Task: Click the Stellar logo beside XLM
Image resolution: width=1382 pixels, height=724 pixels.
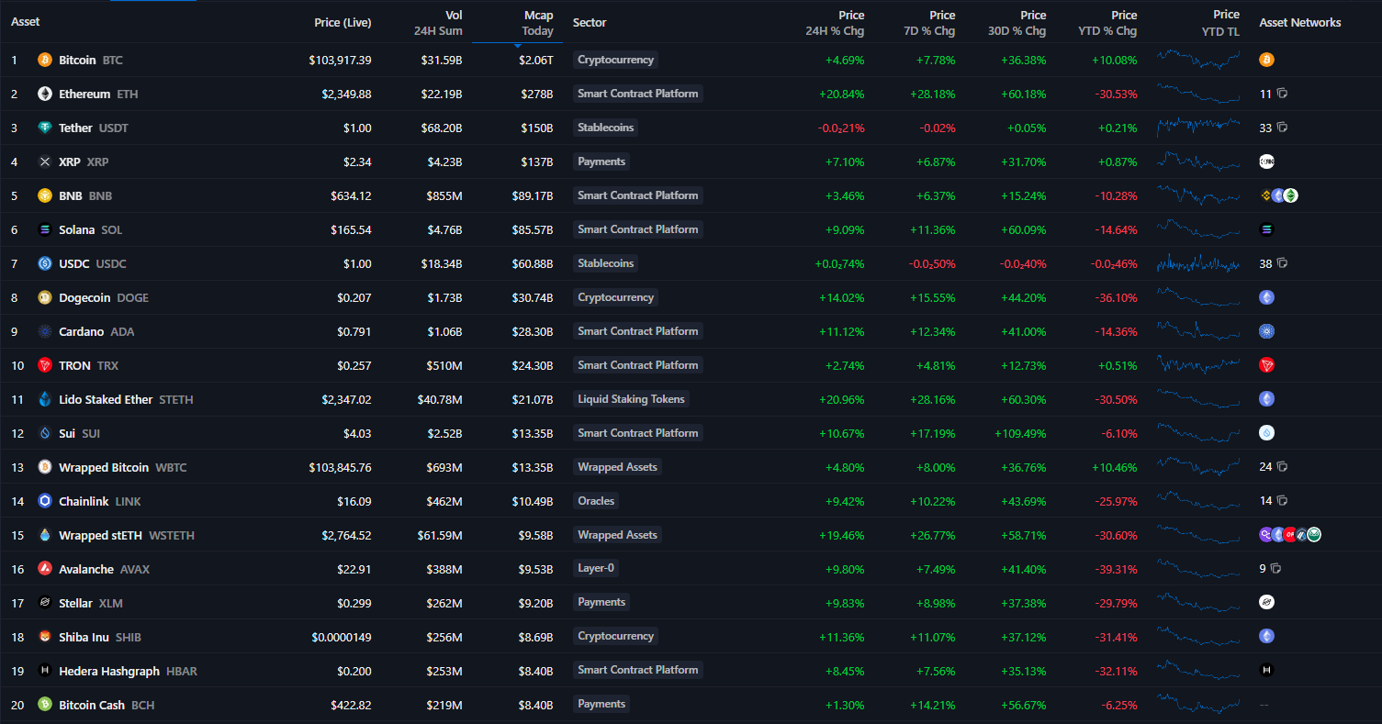Action: click(x=45, y=603)
